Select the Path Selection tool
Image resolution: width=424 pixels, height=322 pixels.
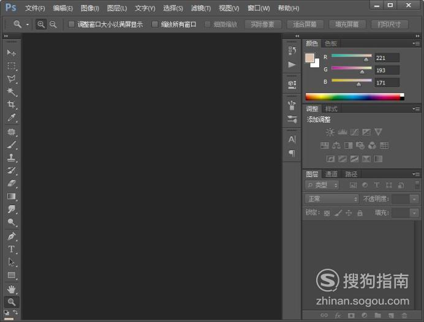click(12, 262)
